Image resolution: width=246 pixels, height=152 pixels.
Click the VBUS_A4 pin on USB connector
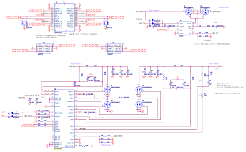pos(58,13)
